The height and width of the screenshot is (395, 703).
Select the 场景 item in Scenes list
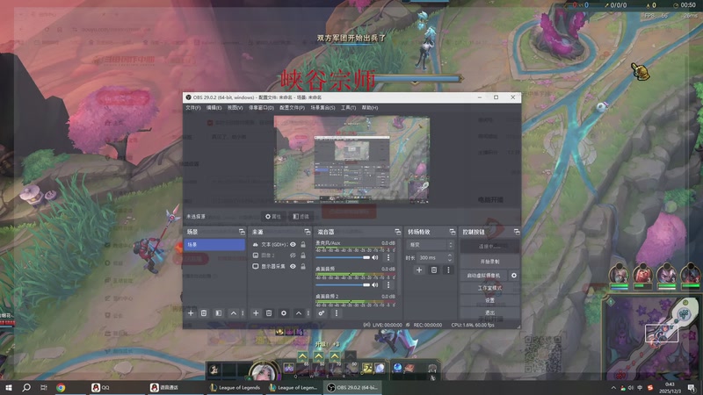pos(214,245)
